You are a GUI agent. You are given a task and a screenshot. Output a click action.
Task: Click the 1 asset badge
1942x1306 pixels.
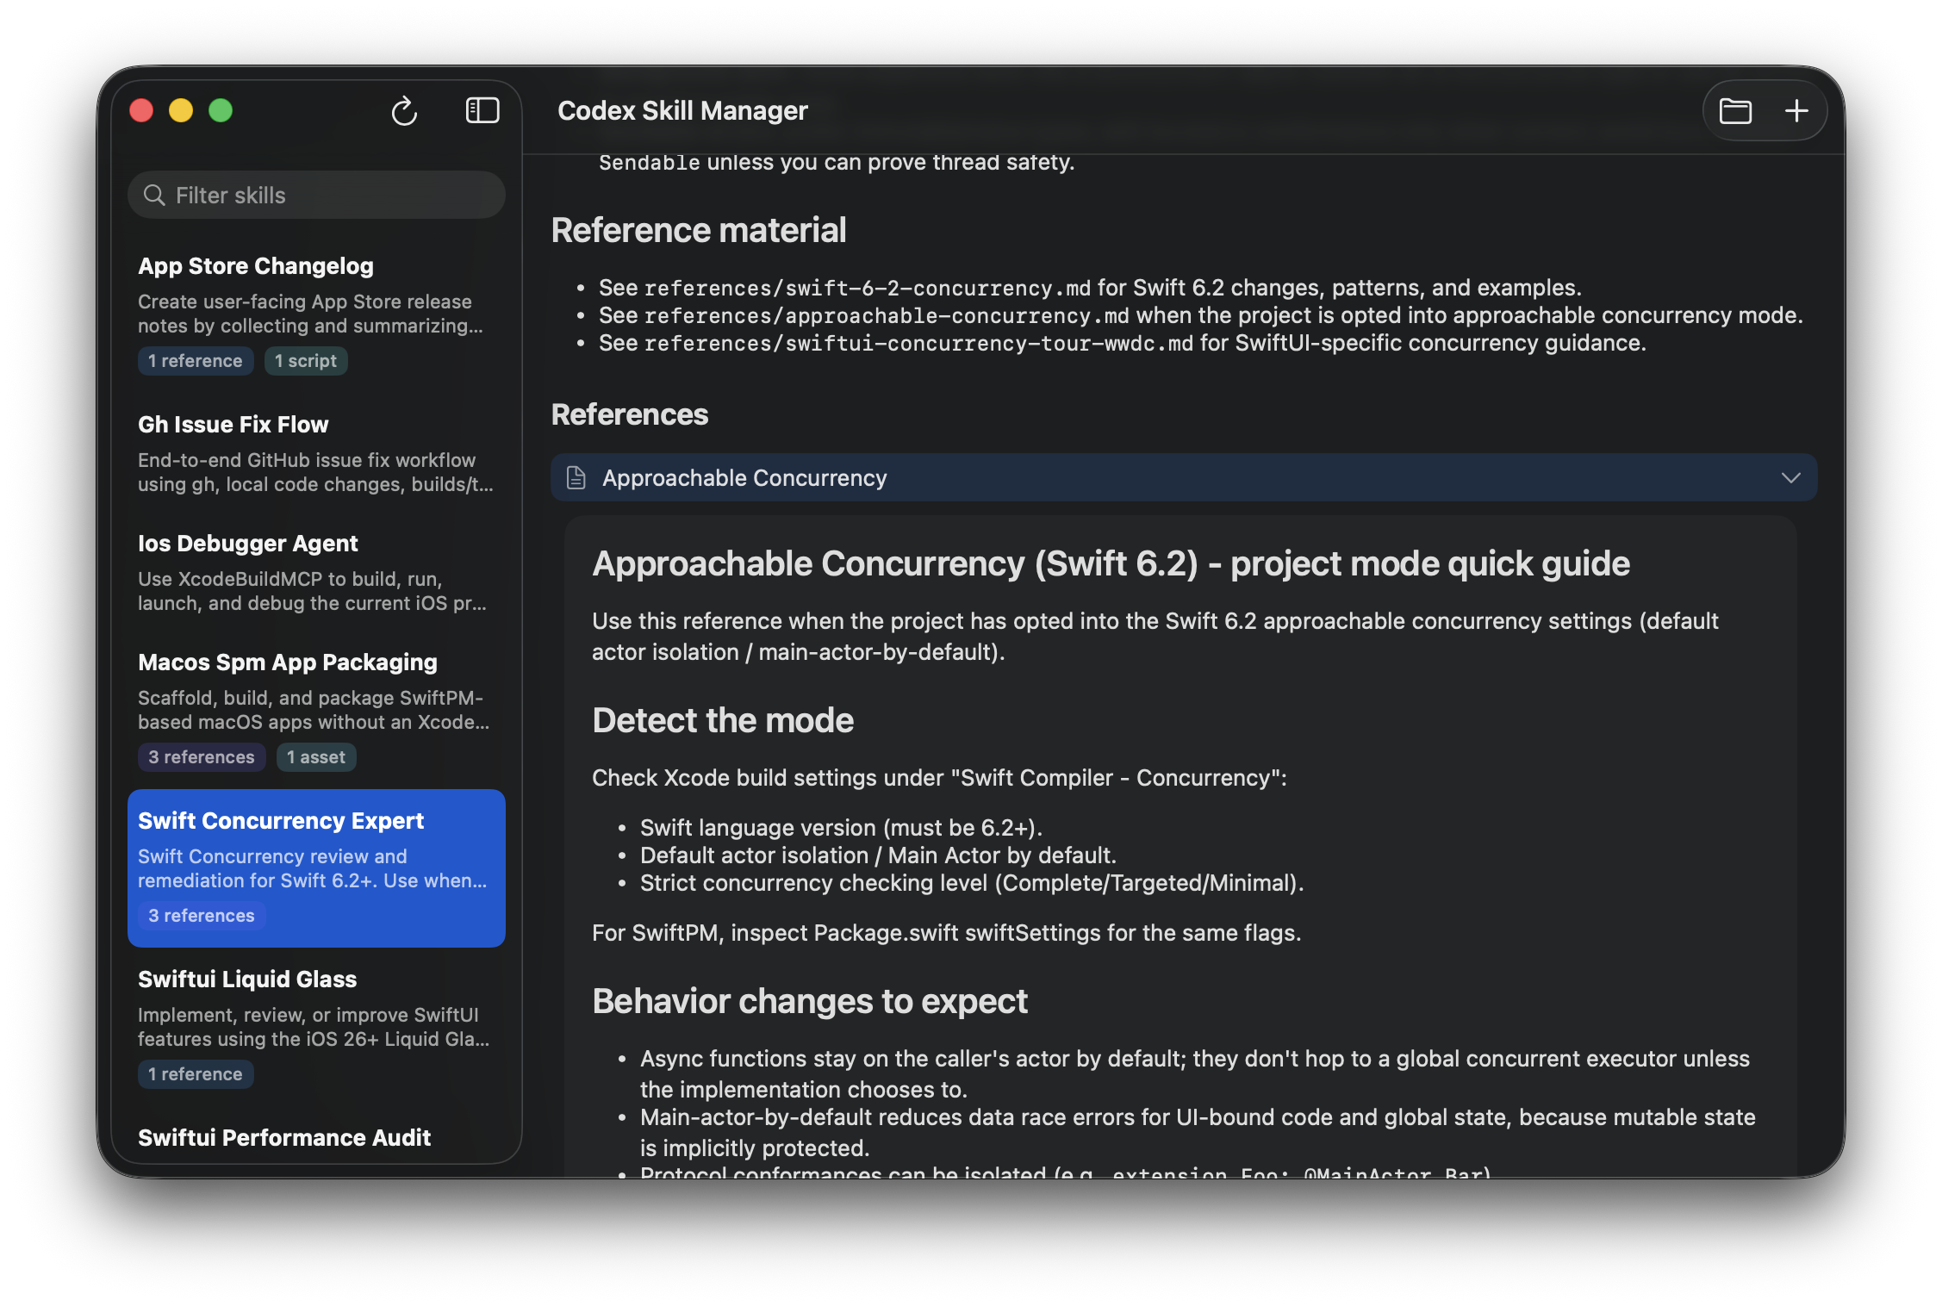[x=316, y=757]
